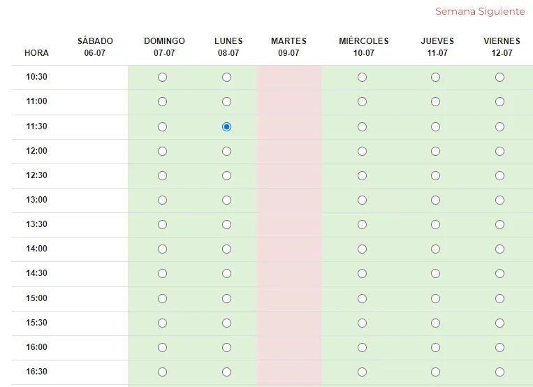This screenshot has width=533, height=387.
Task: Select Domingo 07-07 at 16:00
Action: point(162,347)
